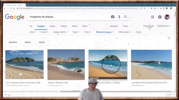Open the Related images dropdown
This screenshot has height=100, width=179.
click(105, 32)
